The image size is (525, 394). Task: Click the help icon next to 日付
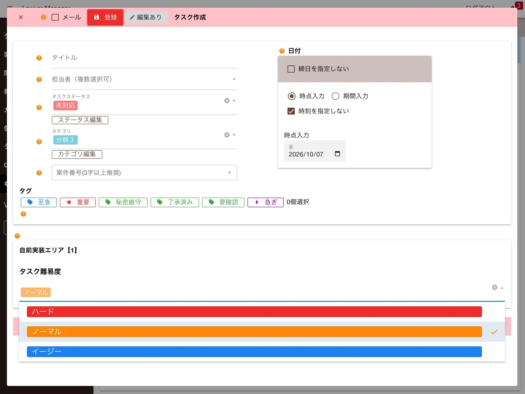pyautogui.click(x=282, y=51)
